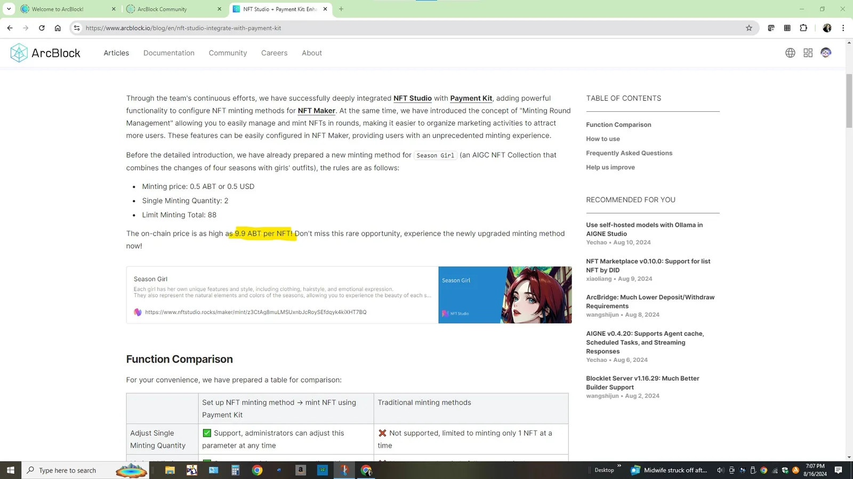Click the Function Comparison section heading

coord(180,359)
